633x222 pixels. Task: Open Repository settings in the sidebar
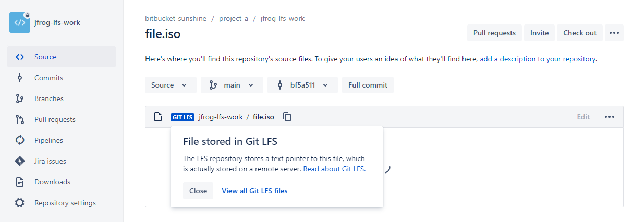pos(62,203)
